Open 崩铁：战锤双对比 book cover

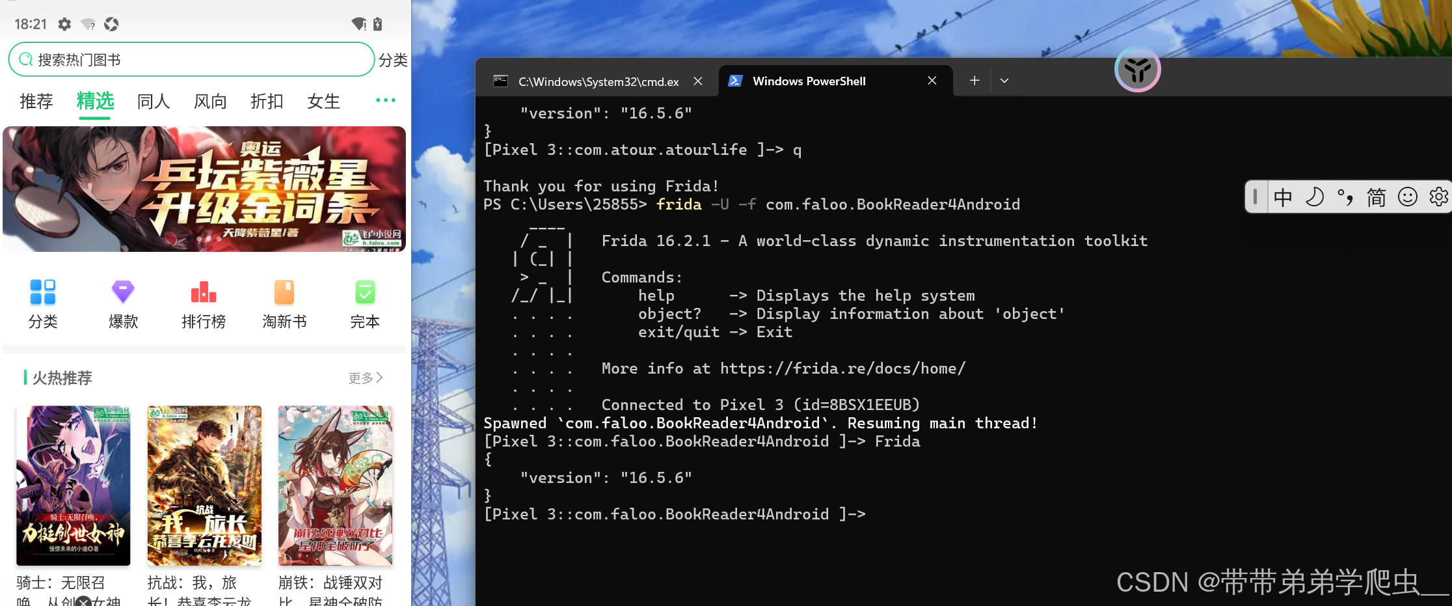pos(335,486)
